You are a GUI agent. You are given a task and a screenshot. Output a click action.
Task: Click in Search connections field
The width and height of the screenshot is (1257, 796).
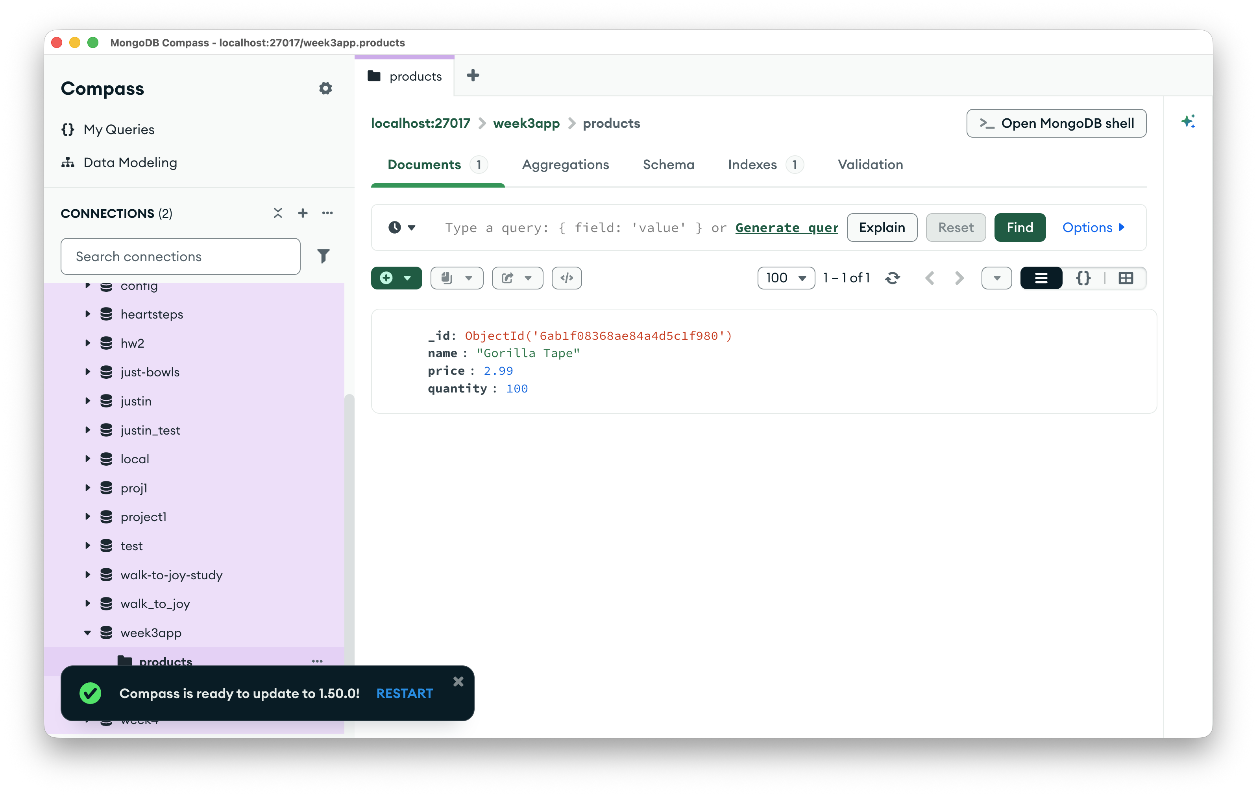pyautogui.click(x=180, y=256)
